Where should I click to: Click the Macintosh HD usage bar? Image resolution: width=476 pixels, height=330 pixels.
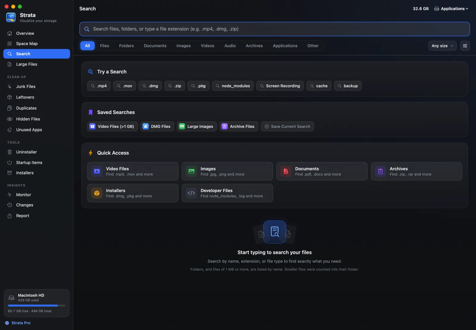click(37, 305)
